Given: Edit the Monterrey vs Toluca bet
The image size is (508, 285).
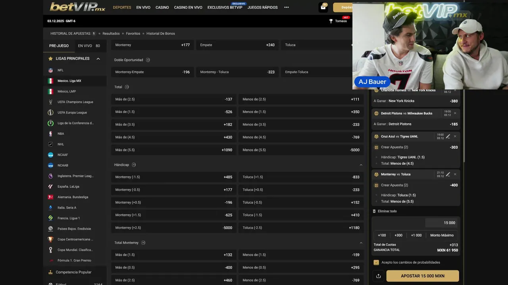Looking at the screenshot, I should click(x=448, y=174).
